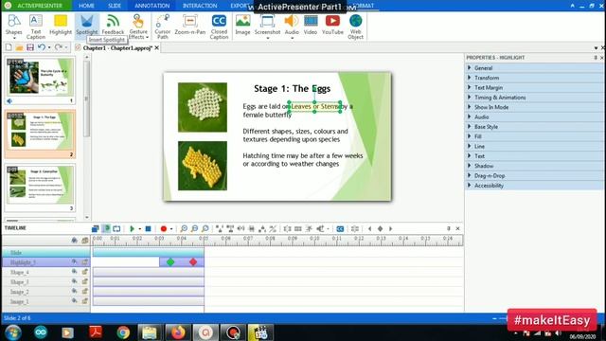Switch to the HOME ribbon tab
Viewport: 606px width, 341px height.
pyautogui.click(x=86, y=6)
